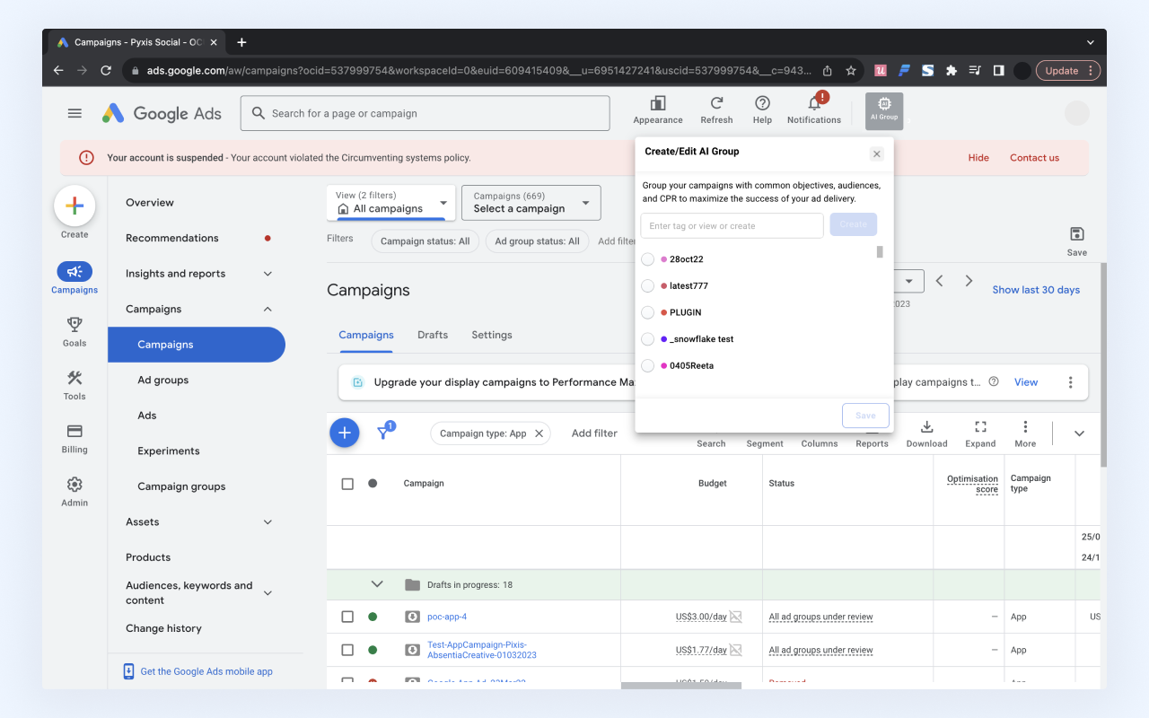
Task: Open Chrome extensions puzzle icon
Action: pos(952,70)
